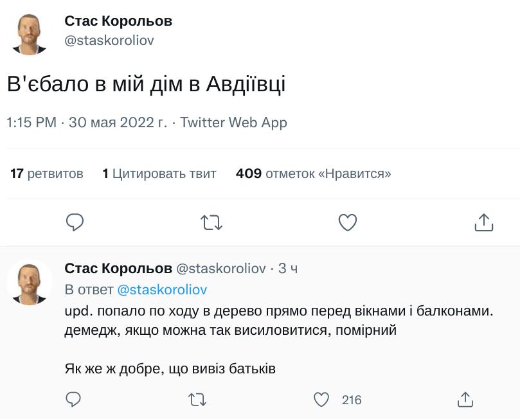Retweet the upd. follow-up tweet
This screenshot has height=419, width=520.
[x=197, y=400]
